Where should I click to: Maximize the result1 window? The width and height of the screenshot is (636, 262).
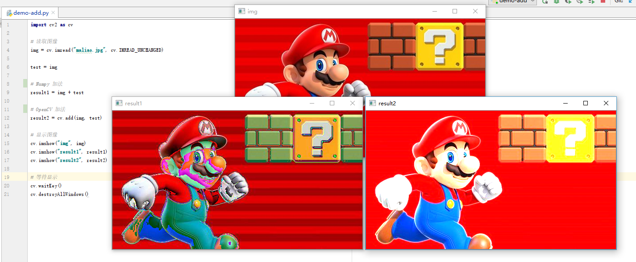point(332,103)
